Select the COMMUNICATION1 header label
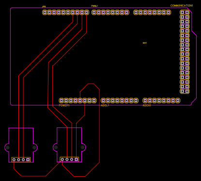Viewport: 201px width, 181px height. pyautogui.click(x=182, y=6)
